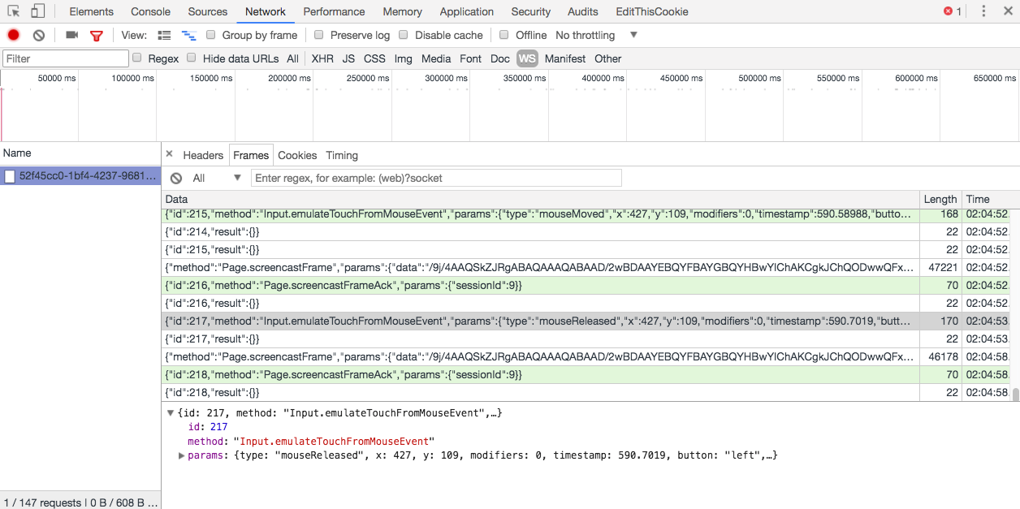
Task: Filter requests by Img type
Action: 403,58
